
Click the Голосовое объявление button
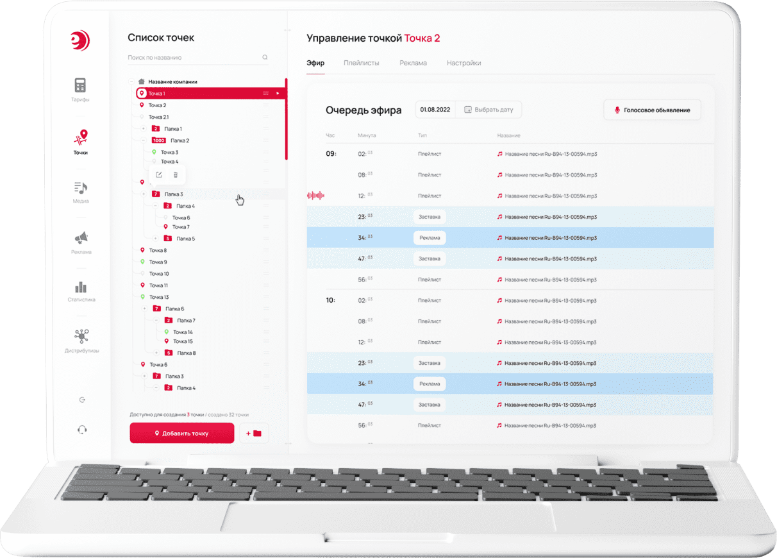pyautogui.click(x=652, y=110)
